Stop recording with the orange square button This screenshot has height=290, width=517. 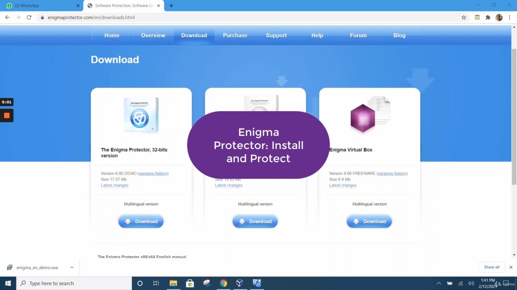(7, 116)
